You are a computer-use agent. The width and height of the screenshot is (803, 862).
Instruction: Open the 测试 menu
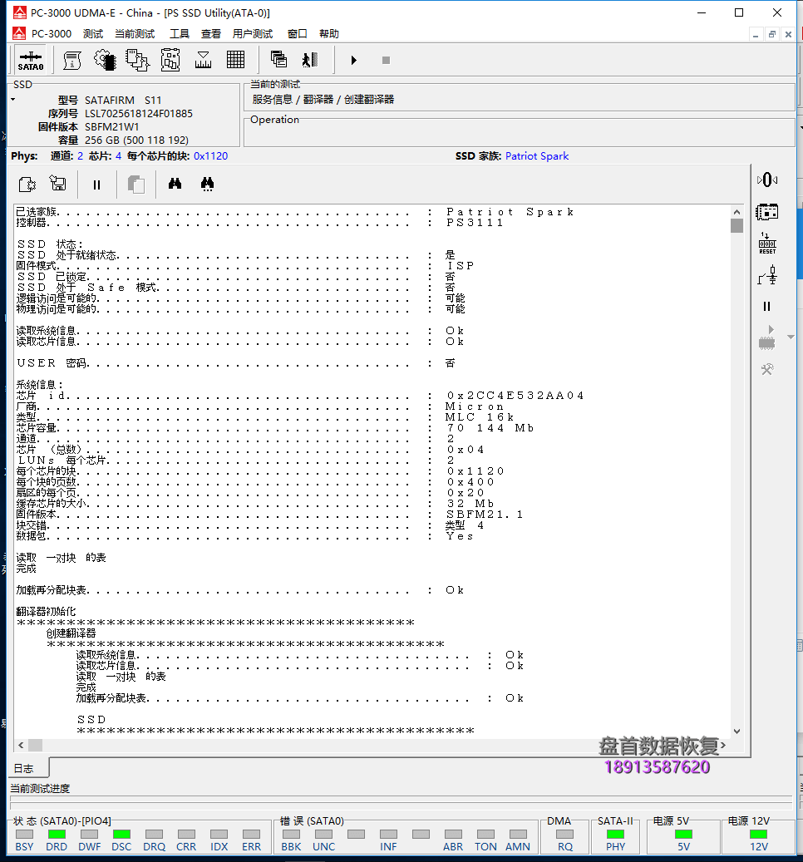point(93,33)
